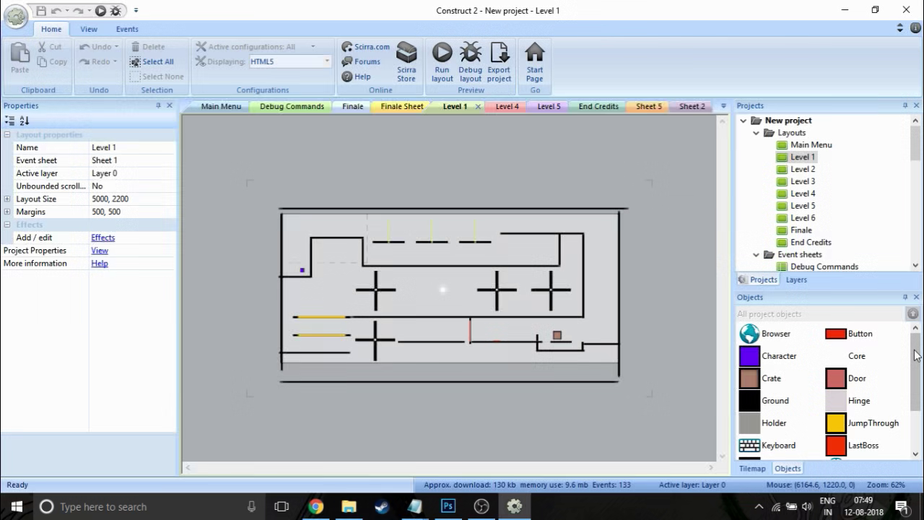The image size is (924, 520).
Task: Select the LastBoss object
Action: (x=836, y=446)
